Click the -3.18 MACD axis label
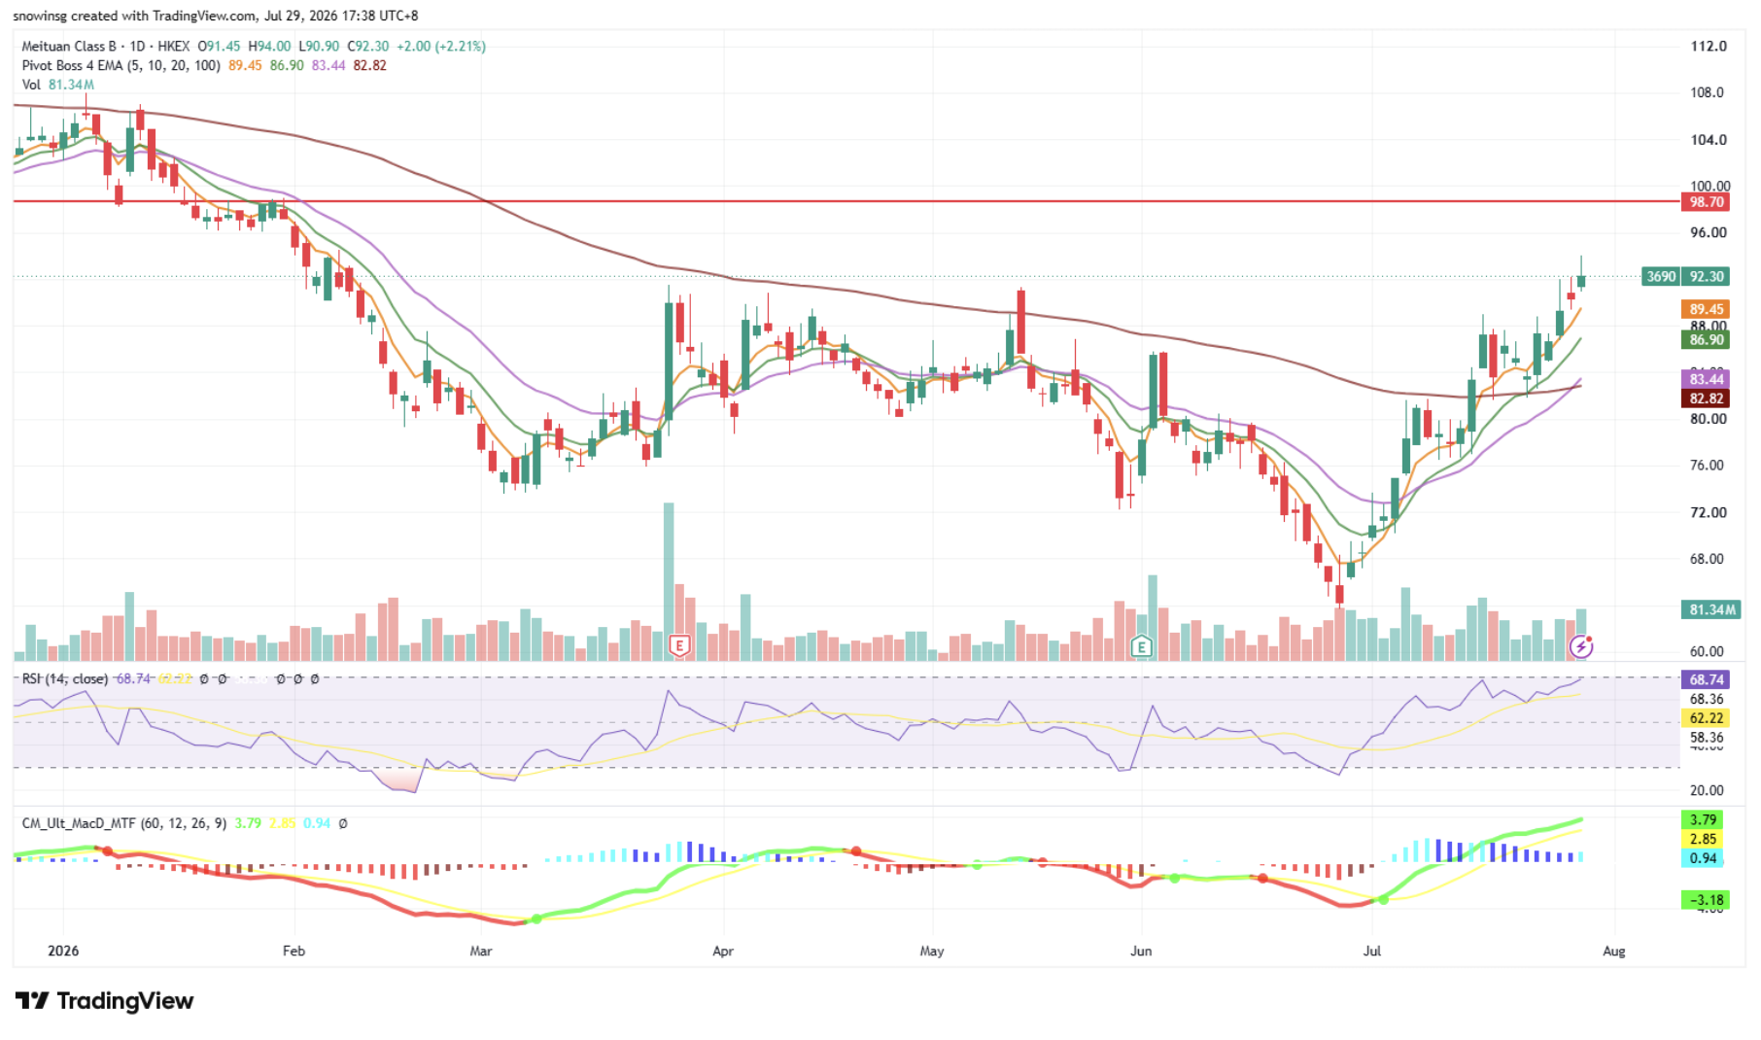Screen dimensions: 1761x1040 point(1706,900)
